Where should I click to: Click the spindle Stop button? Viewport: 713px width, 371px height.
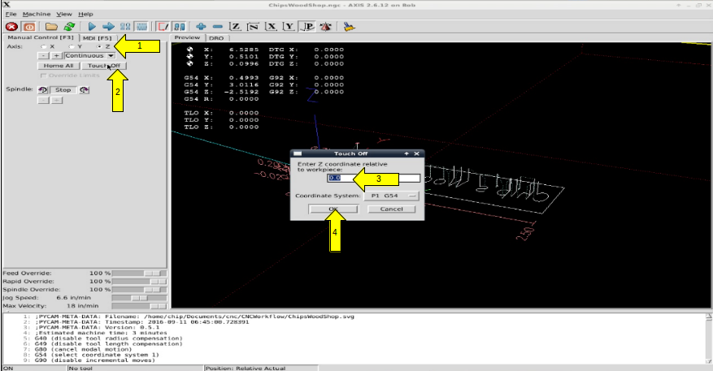point(63,90)
